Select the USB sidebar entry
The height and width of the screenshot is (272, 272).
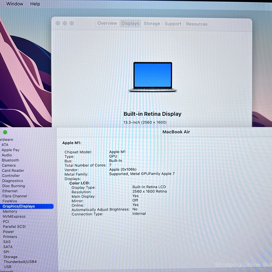click(8, 267)
